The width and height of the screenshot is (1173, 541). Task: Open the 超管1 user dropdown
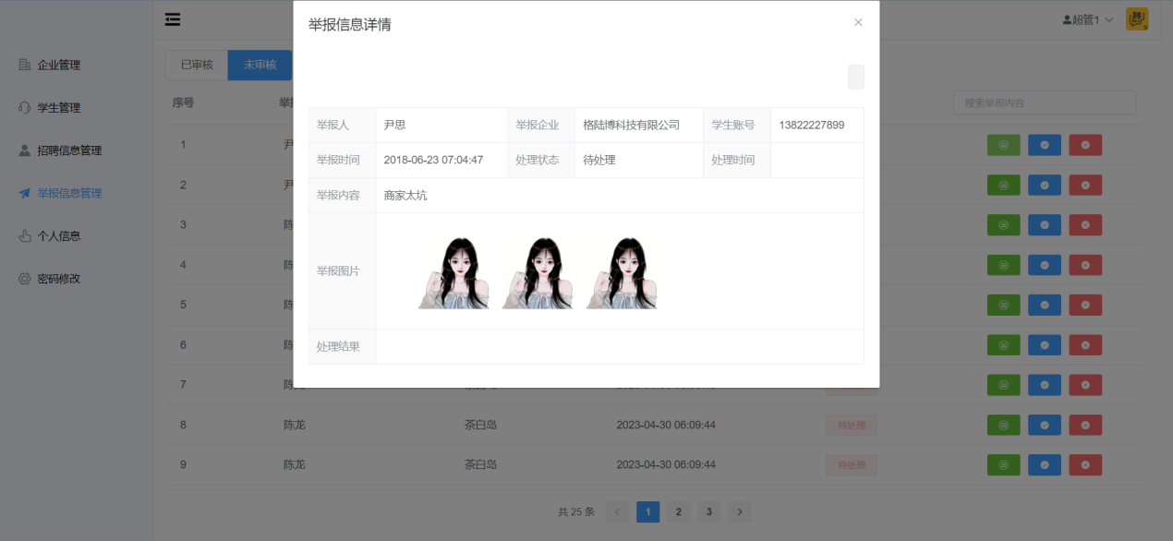[1089, 19]
